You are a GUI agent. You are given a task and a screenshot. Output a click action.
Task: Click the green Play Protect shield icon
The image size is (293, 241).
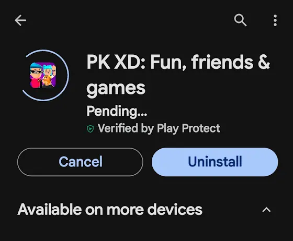coord(90,128)
